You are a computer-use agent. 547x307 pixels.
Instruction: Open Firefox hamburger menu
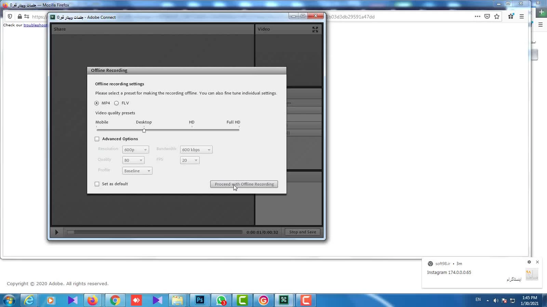521,16
